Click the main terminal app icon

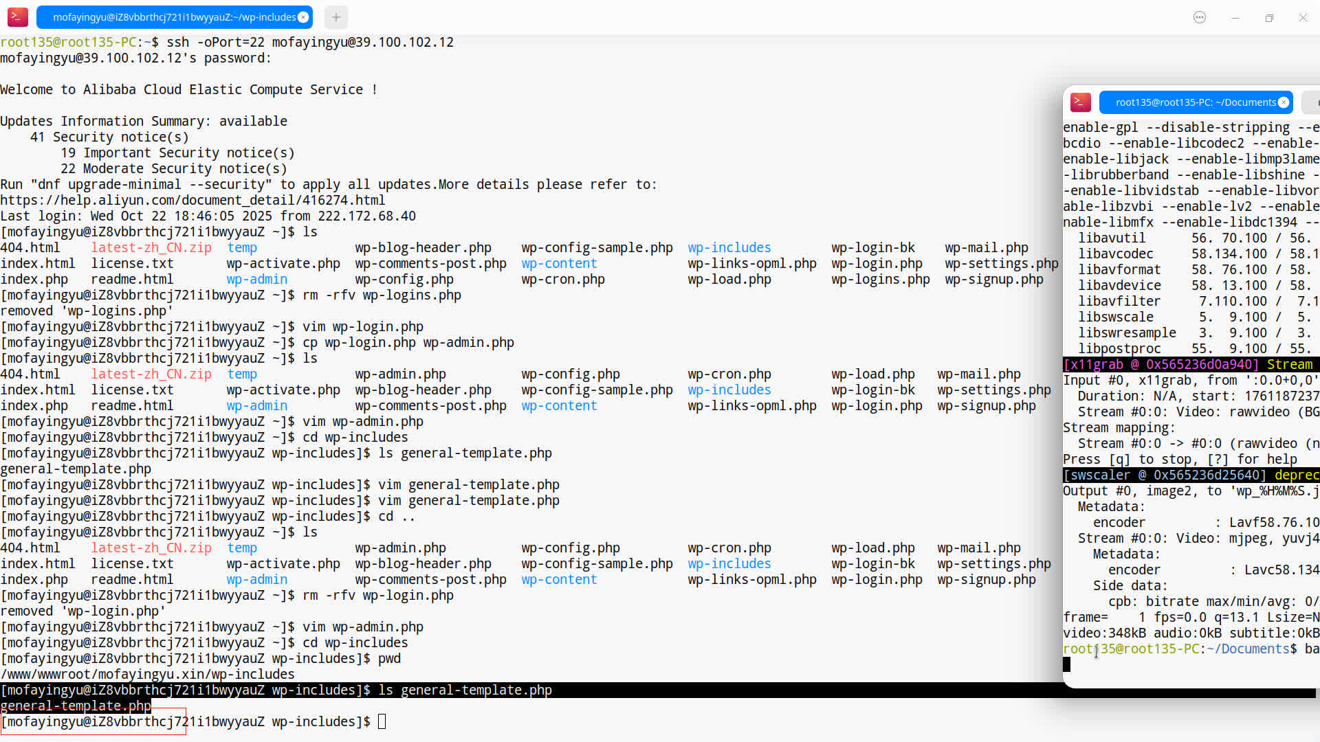pyautogui.click(x=18, y=17)
